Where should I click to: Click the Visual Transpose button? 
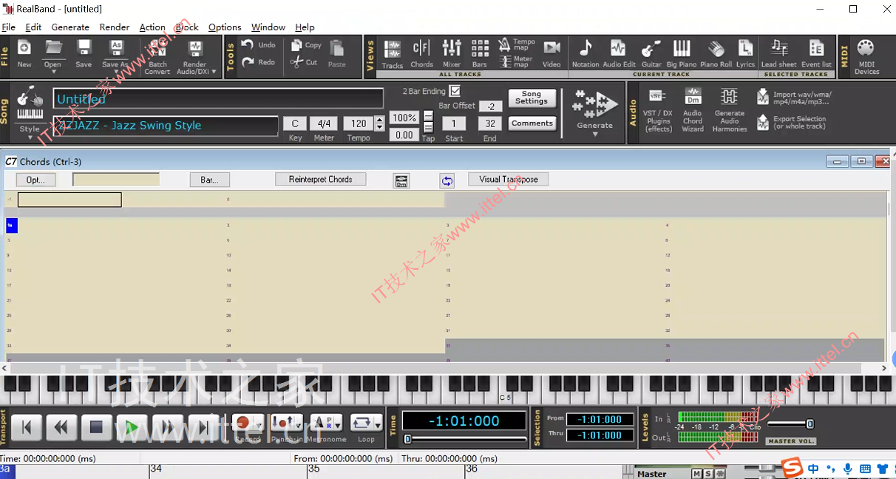point(509,180)
